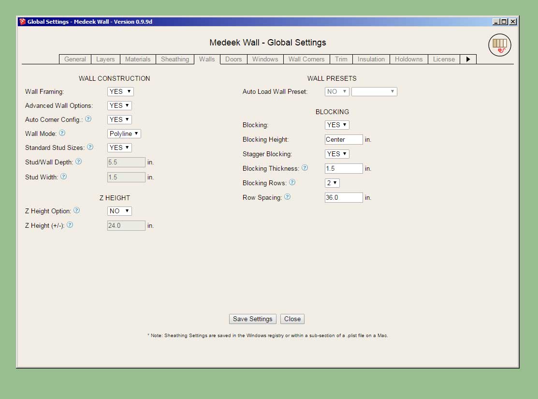Expand the Z Height Option dropdown
The height and width of the screenshot is (399, 538).
pyautogui.click(x=119, y=211)
